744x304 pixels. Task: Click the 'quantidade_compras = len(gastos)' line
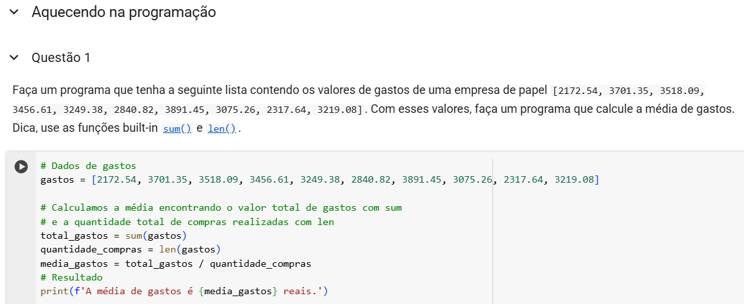(131, 249)
